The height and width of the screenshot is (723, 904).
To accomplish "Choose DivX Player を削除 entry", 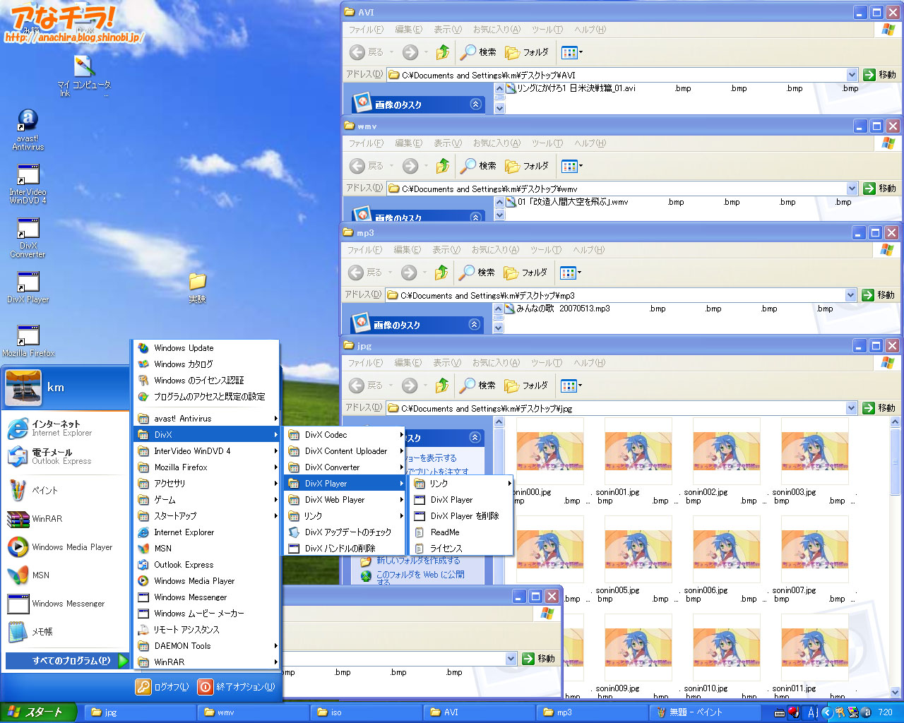I will coord(460,516).
